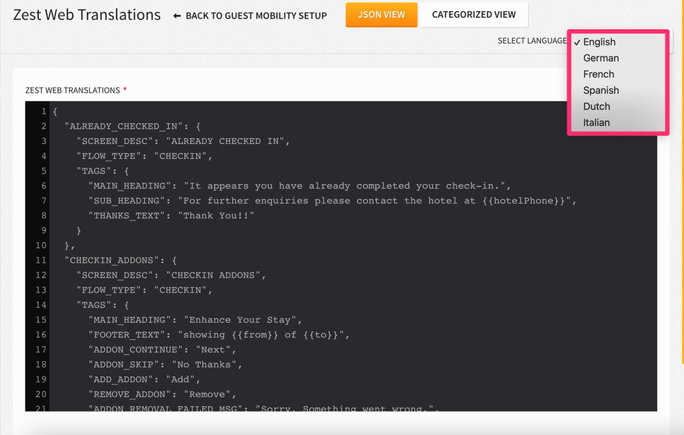
Task: Click the ADD_ADDON "Add" line
Action: tap(144, 379)
